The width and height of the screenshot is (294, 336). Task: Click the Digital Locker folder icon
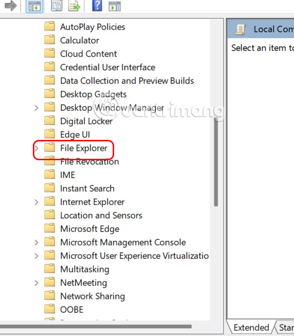pyautogui.click(x=50, y=121)
